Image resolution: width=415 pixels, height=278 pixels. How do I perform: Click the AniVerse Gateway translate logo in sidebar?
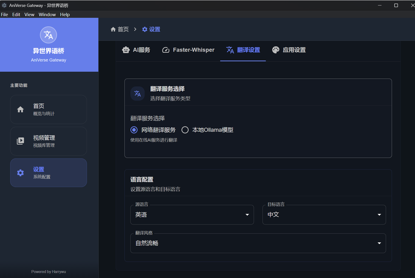48,35
